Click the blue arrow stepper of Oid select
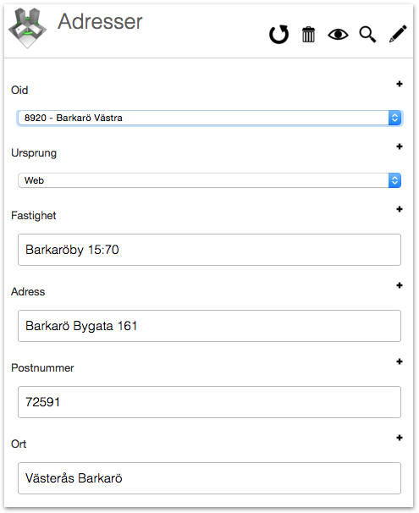Image resolution: width=419 pixels, height=513 pixels. point(394,118)
